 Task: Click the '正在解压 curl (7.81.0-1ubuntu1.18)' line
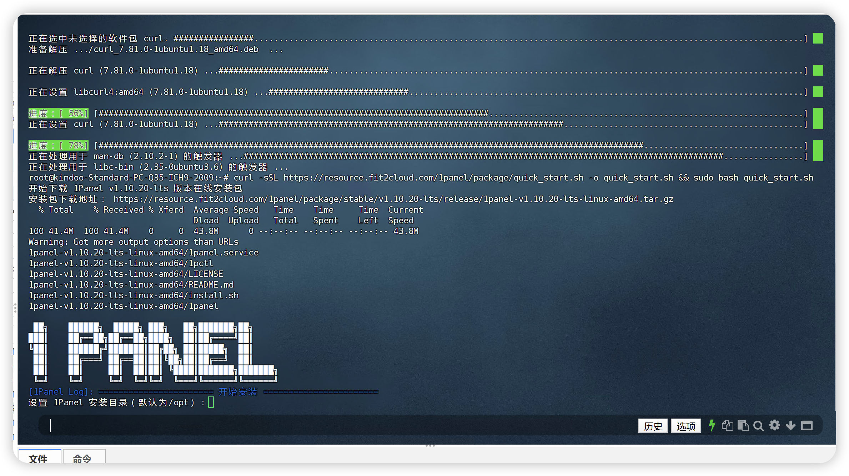pyautogui.click(x=418, y=71)
